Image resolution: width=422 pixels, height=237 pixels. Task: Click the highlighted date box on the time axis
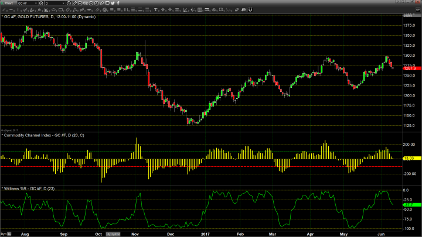(x=113, y=234)
